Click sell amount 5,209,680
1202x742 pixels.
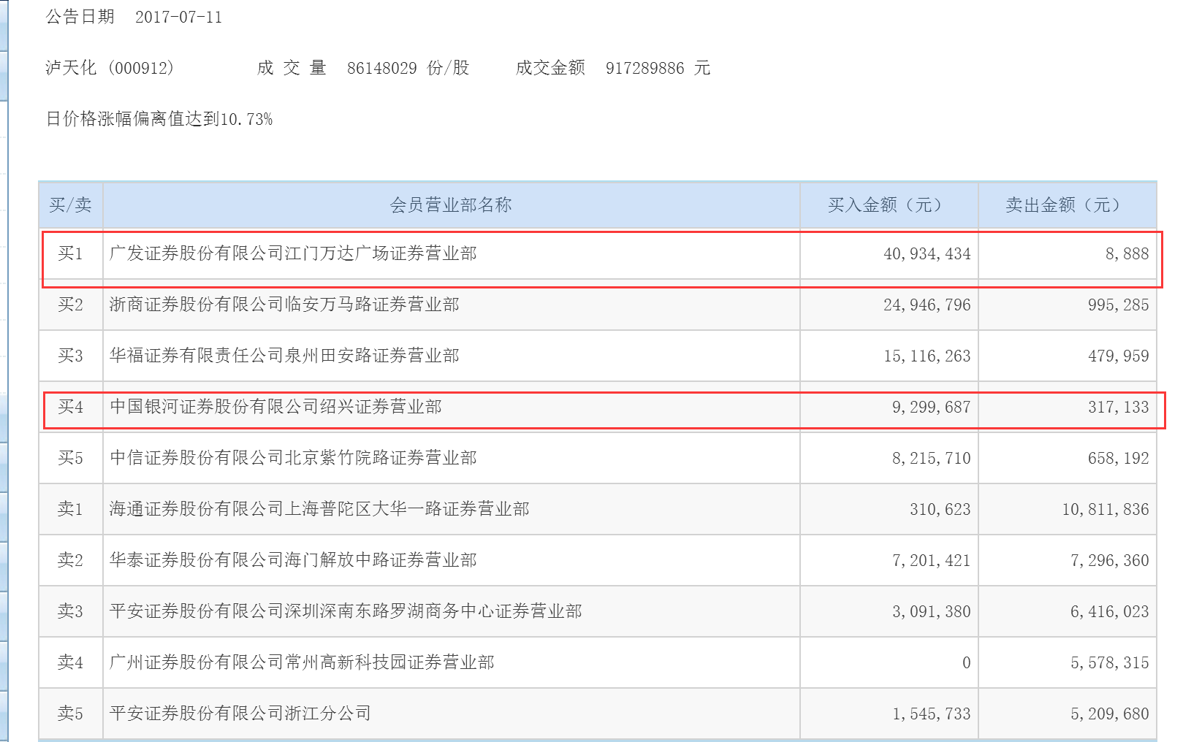[x=1110, y=714]
